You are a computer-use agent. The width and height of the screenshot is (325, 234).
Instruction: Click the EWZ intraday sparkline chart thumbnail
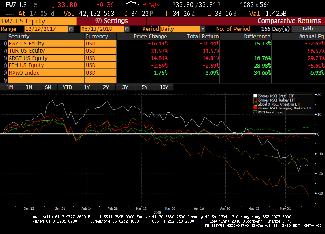point(142,4)
